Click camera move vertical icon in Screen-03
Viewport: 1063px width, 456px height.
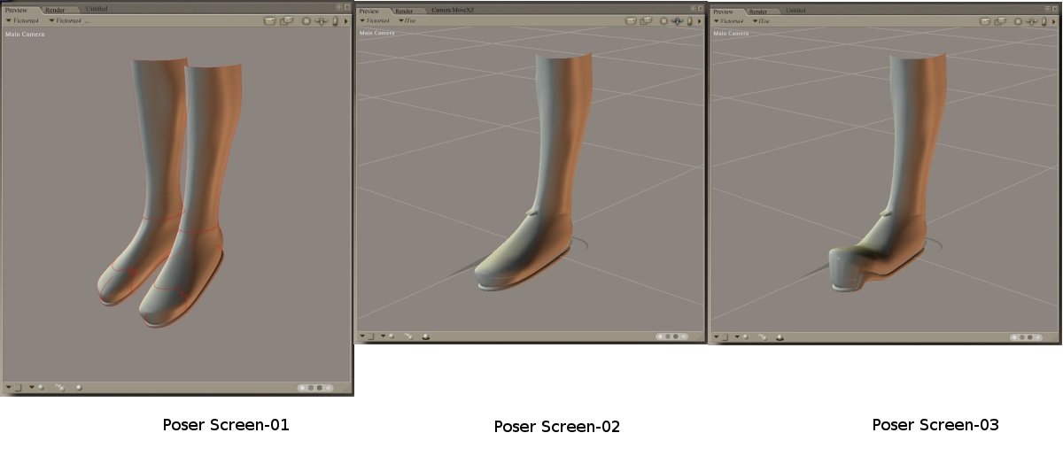pyautogui.click(x=1044, y=21)
